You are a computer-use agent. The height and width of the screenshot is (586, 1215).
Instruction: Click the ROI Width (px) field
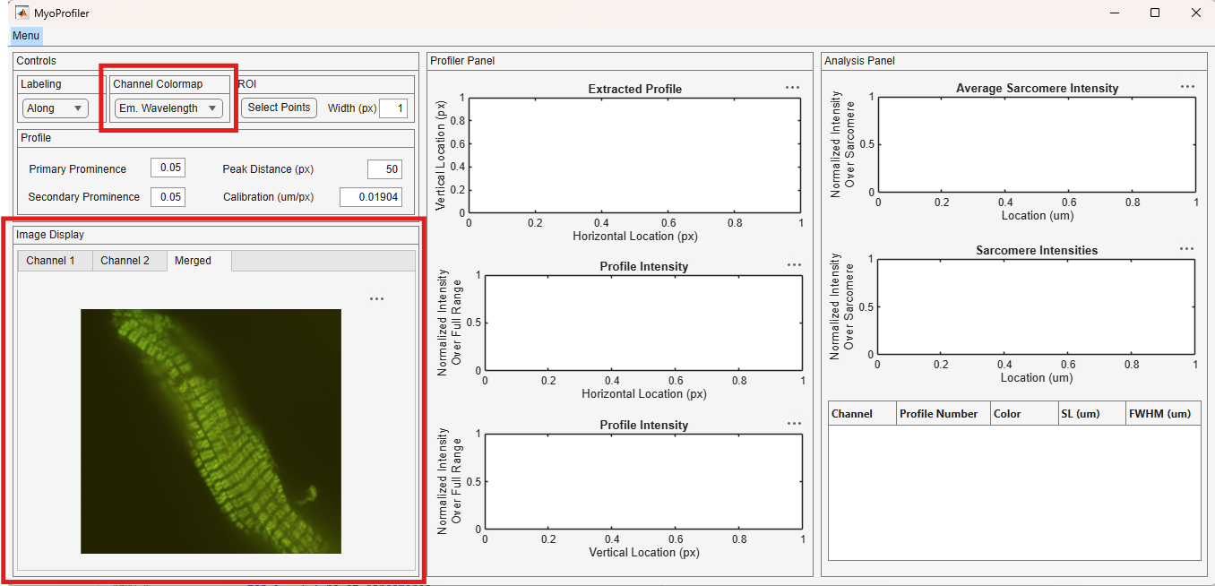(x=393, y=108)
